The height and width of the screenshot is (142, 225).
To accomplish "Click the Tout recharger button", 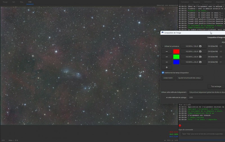I will pyautogui.click(x=216, y=86).
